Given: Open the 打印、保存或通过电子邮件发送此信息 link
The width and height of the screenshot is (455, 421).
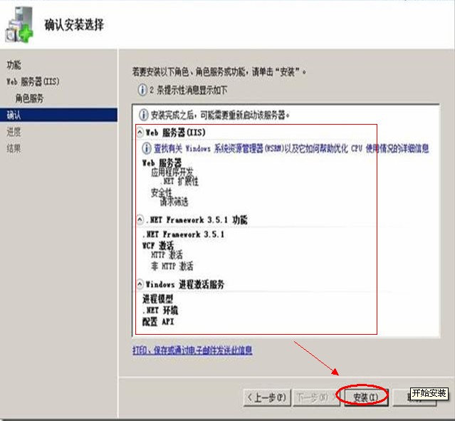Looking at the screenshot, I should click(x=192, y=350).
